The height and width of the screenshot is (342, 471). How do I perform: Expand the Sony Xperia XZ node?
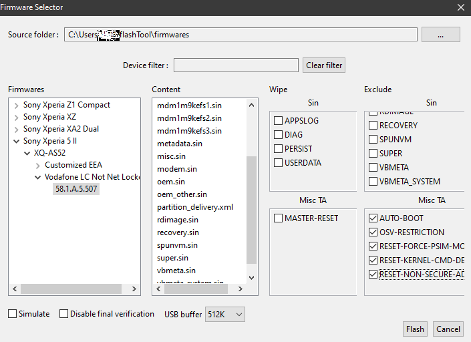[17, 118]
